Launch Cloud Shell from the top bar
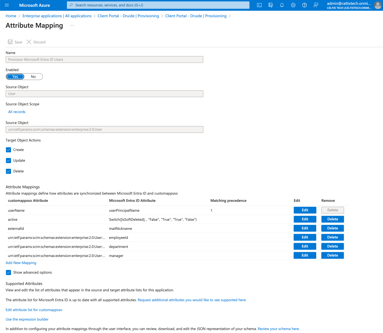This screenshot has height=333, width=383. 259,5
